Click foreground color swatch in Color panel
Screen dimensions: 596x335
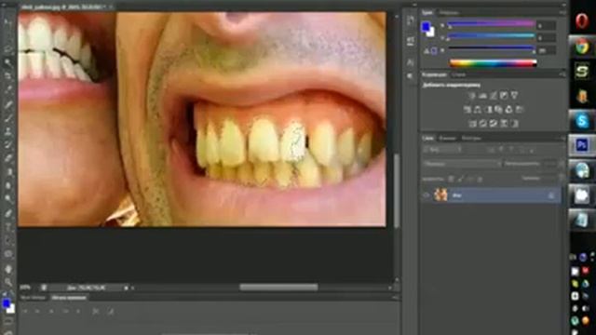pyautogui.click(x=426, y=27)
